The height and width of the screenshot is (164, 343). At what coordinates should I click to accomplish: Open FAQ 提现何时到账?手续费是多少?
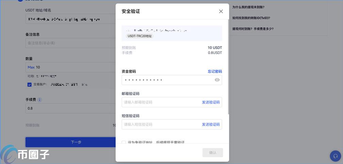(x=253, y=29)
